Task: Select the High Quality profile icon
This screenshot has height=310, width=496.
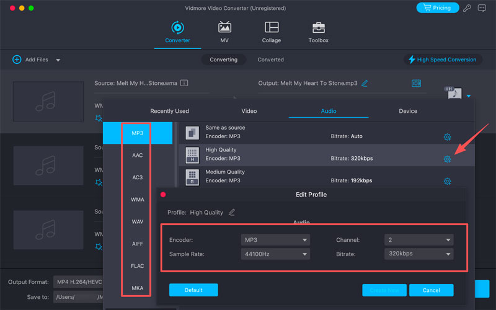Action: tap(192, 156)
